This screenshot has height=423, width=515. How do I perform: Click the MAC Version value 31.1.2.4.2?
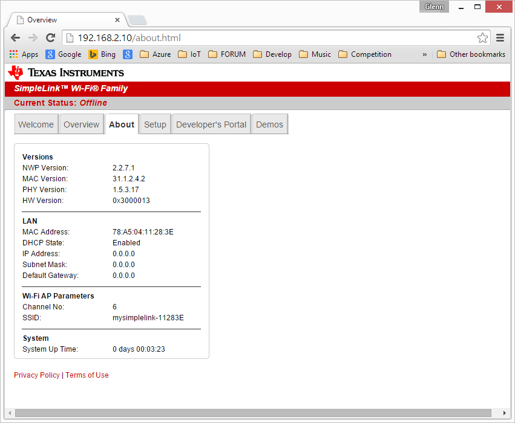point(129,179)
